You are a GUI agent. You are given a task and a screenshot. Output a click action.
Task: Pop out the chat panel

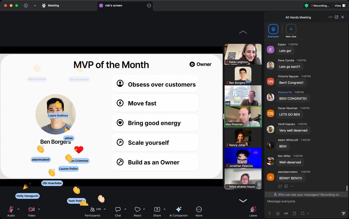(x=336, y=17)
